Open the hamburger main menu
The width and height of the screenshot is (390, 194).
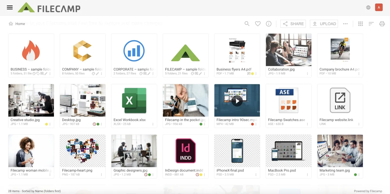[10, 8]
